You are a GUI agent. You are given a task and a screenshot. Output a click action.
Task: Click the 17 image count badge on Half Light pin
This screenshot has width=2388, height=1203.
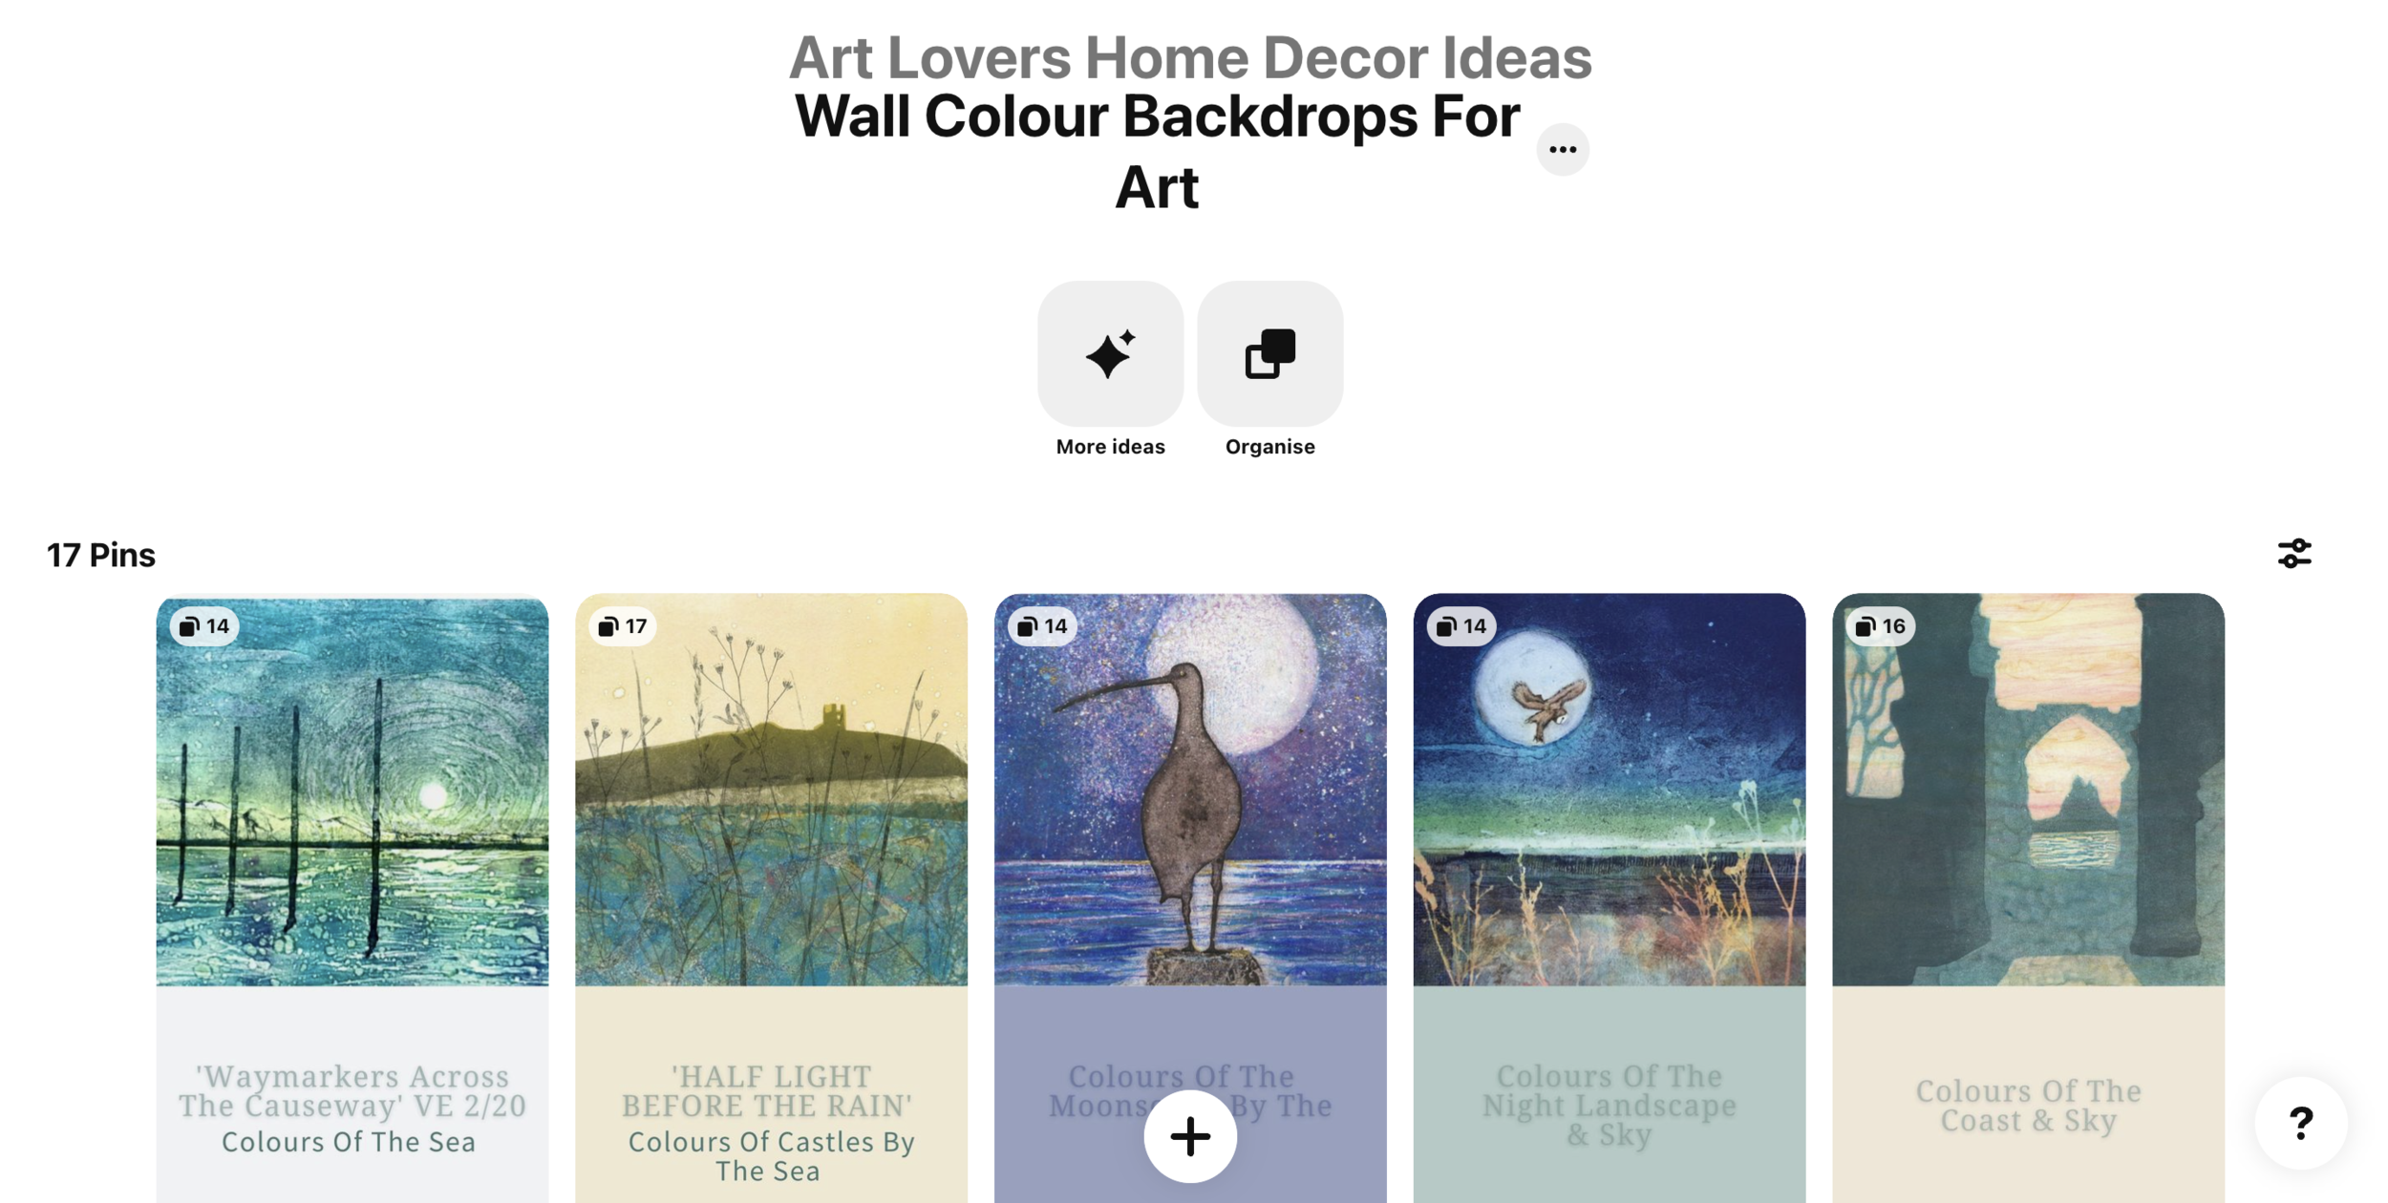click(623, 626)
